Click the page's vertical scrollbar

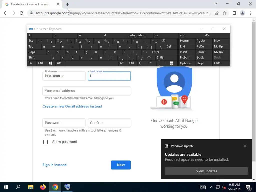254,91
